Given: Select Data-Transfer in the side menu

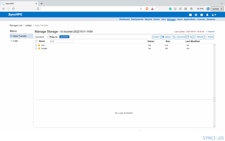Looking at the screenshot, I should pos(21,36).
